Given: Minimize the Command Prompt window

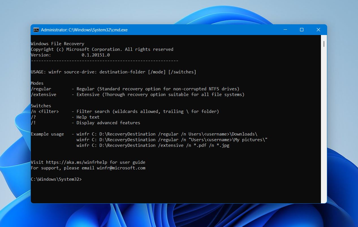Looking at the screenshot, I should pyautogui.click(x=285, y=30).
